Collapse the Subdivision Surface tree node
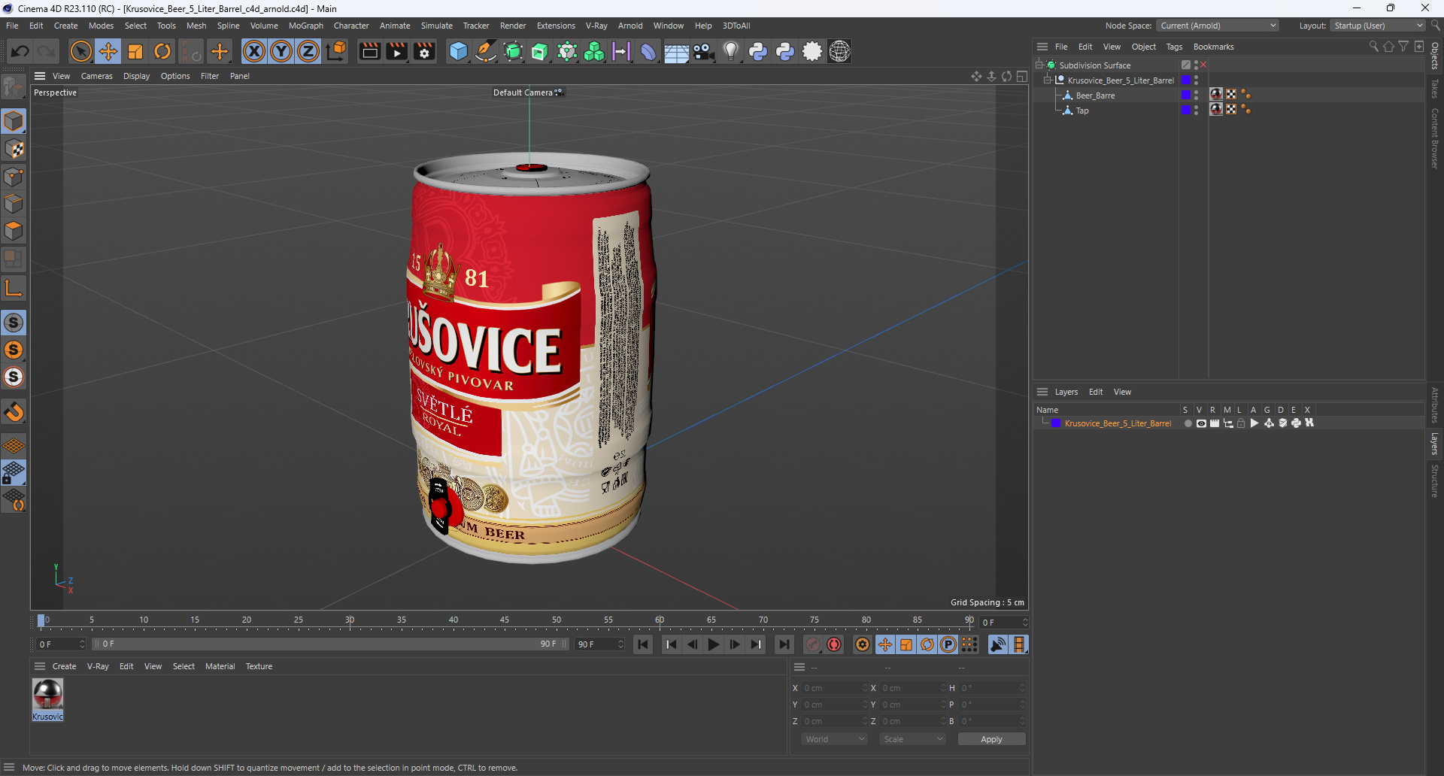Image resolution: width=1444 pixels, height=776 pixels. [1039, 65]
